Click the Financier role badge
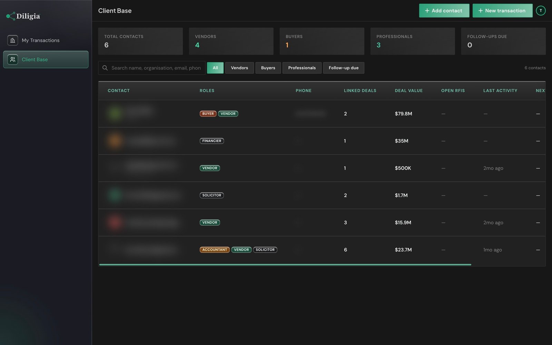The width and height of the screenshot is (552, 345). (212, 141)
